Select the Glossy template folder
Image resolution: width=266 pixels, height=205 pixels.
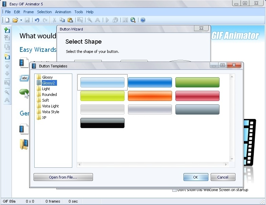pyautogui.click(x=45, y=77)
